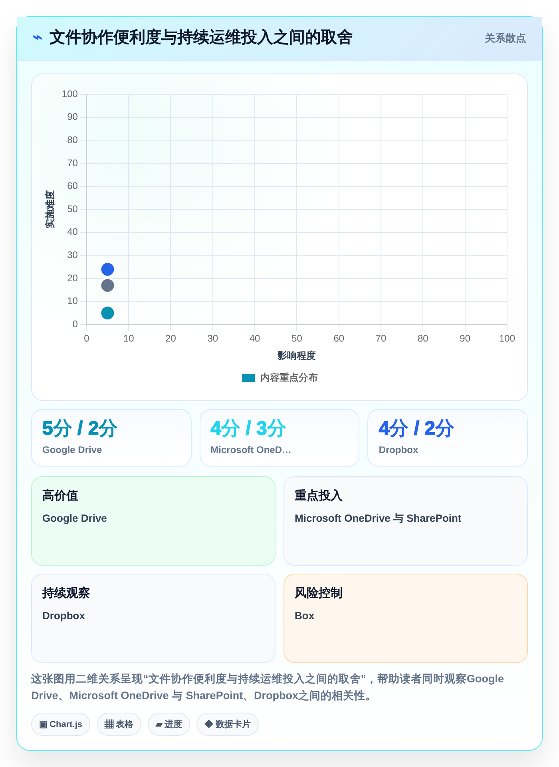The height and width of the screenshot is (767, 559).
Task: Click the y-axis tick label 100
Action: tap(70, 94)
